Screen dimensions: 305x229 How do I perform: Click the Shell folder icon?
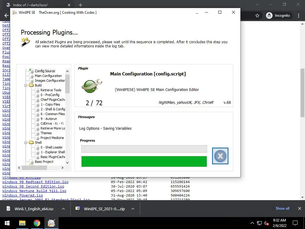coord(31,142)
